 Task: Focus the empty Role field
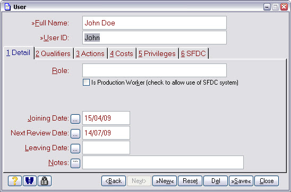(x=155, y=70)
